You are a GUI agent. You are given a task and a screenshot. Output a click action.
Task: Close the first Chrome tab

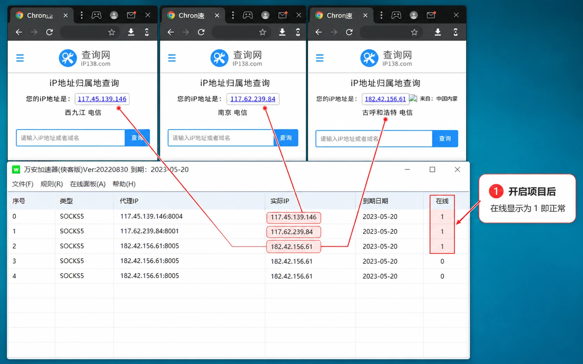65,15
